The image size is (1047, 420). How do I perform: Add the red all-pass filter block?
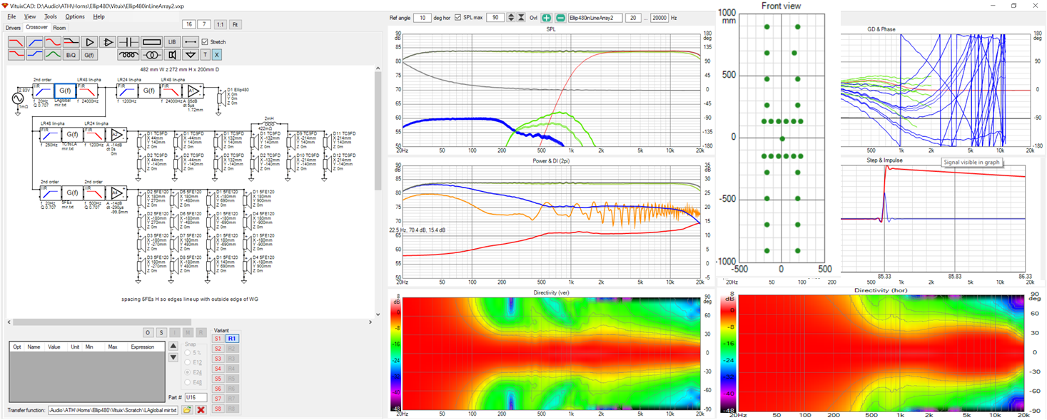(53, 42)
